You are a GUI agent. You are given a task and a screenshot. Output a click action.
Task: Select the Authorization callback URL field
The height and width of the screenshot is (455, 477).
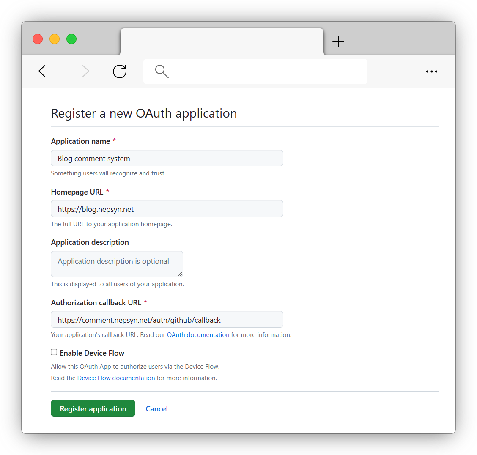(x=167, y=320)
